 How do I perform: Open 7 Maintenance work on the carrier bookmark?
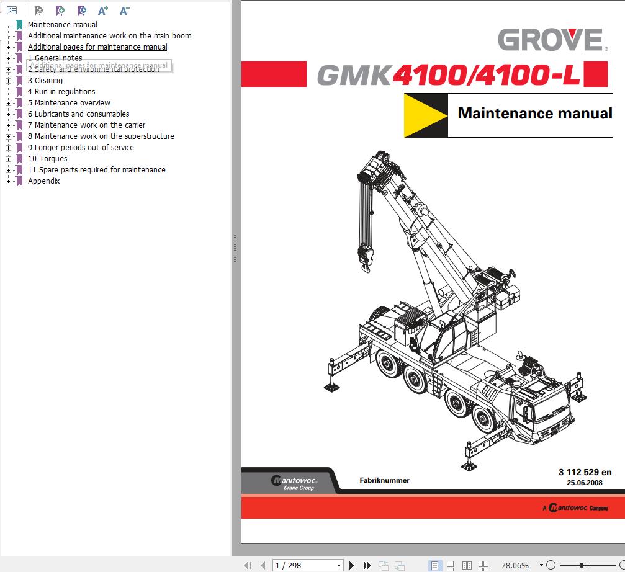tap(86, 125)
